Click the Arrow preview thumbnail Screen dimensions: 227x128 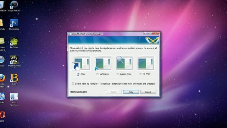click(x=81, y=63)
